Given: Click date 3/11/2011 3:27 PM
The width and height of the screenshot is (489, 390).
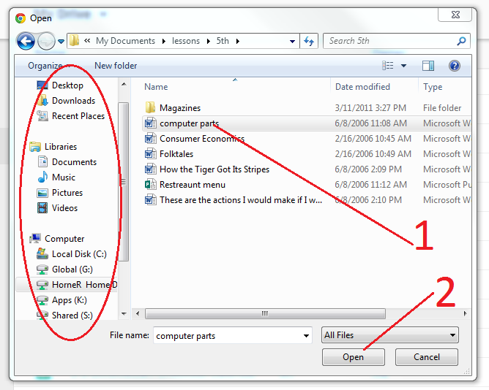Looking at the screenshot, I should coord(370,108).
